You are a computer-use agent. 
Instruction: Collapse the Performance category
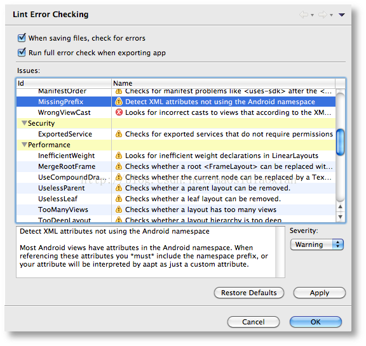(24, 145)
